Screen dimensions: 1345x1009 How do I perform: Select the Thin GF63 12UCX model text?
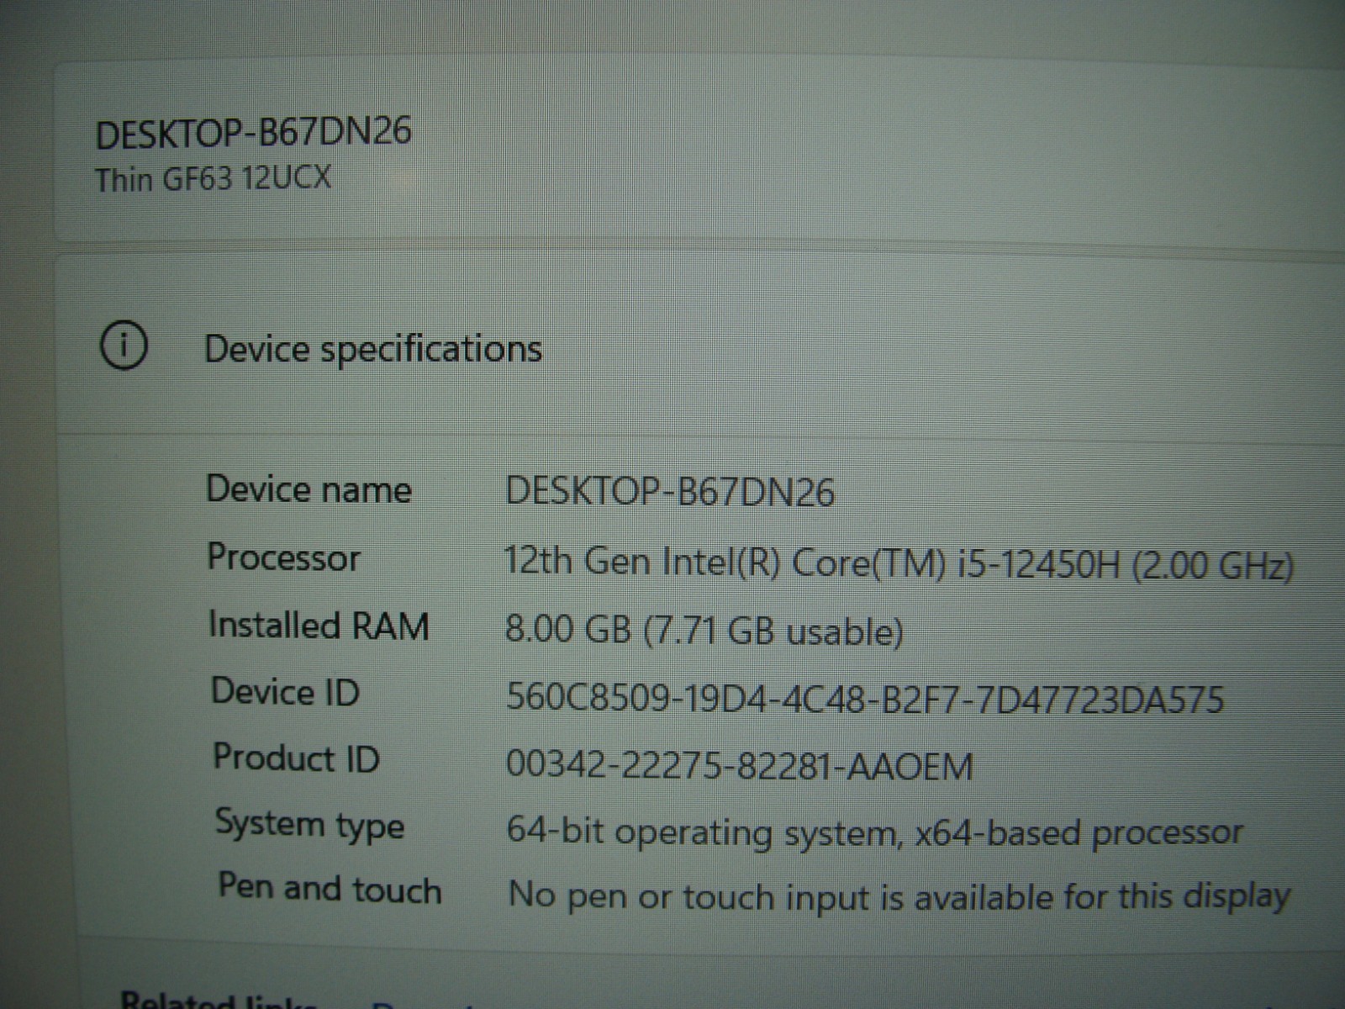(x=214, y=178)
